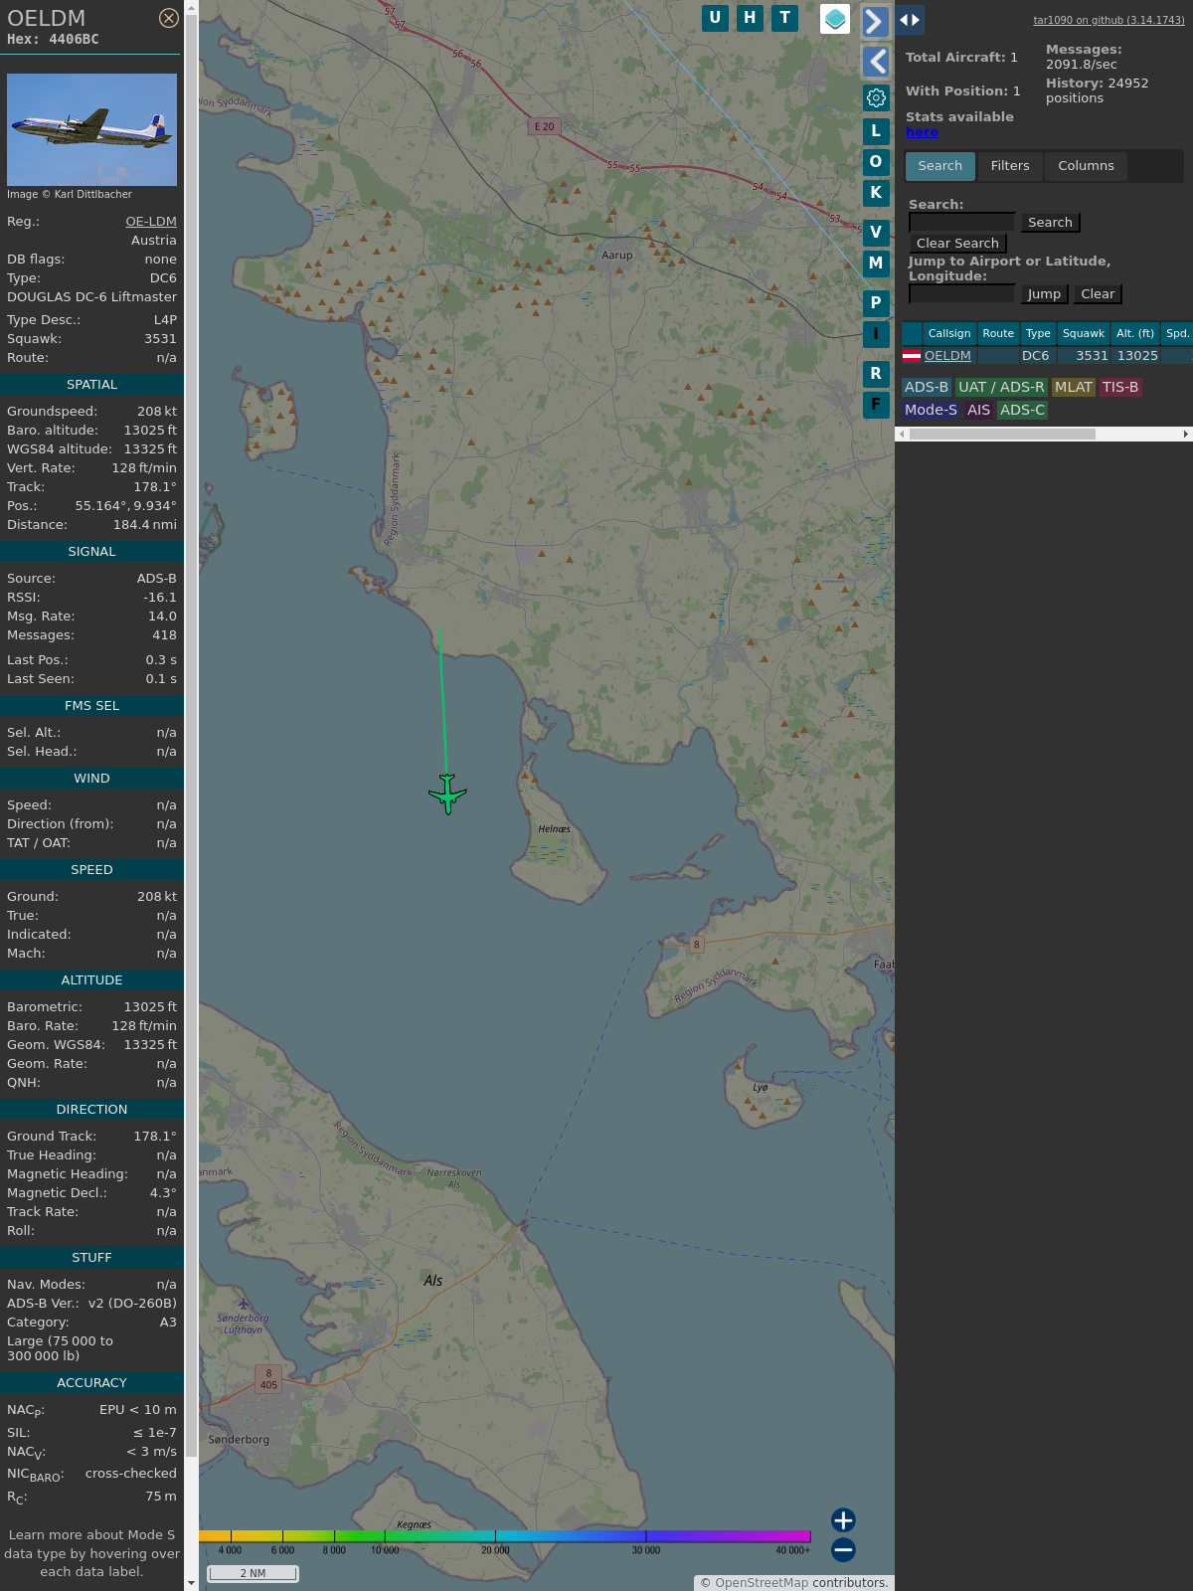Click the settings gear icon

(876, 97)
